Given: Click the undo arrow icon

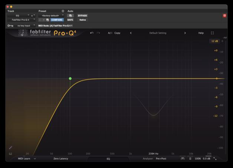Looking at the screenshot, I should (92, 33).
